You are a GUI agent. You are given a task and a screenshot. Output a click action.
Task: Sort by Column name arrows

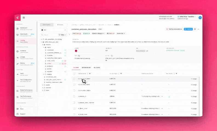(87, 74)
